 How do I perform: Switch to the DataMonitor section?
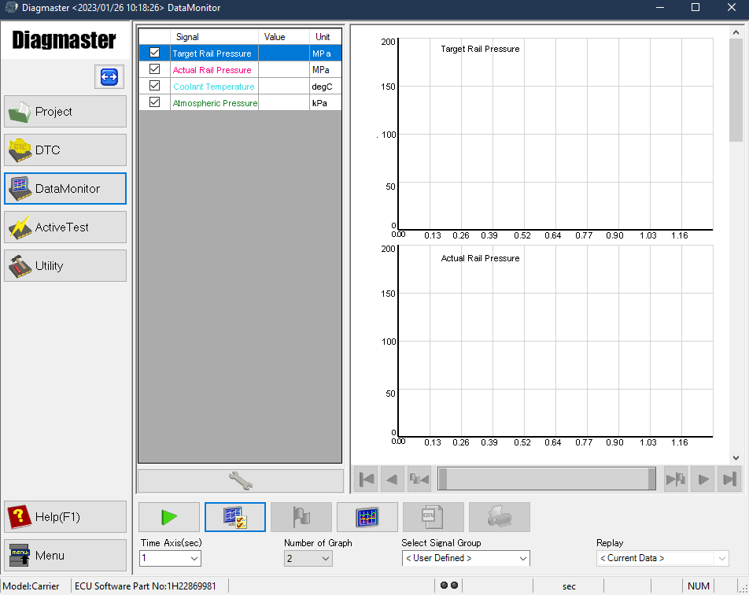pos(65,189)
